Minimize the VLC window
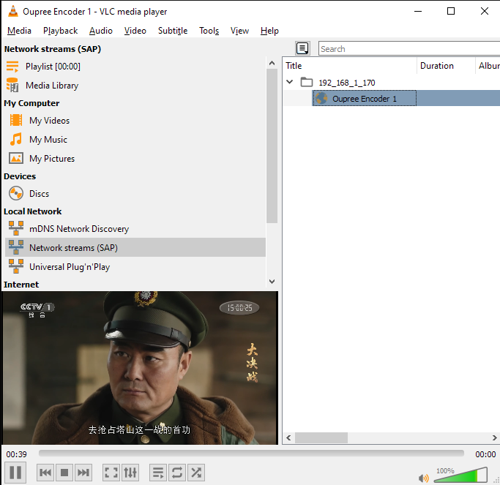 [418, 11]
